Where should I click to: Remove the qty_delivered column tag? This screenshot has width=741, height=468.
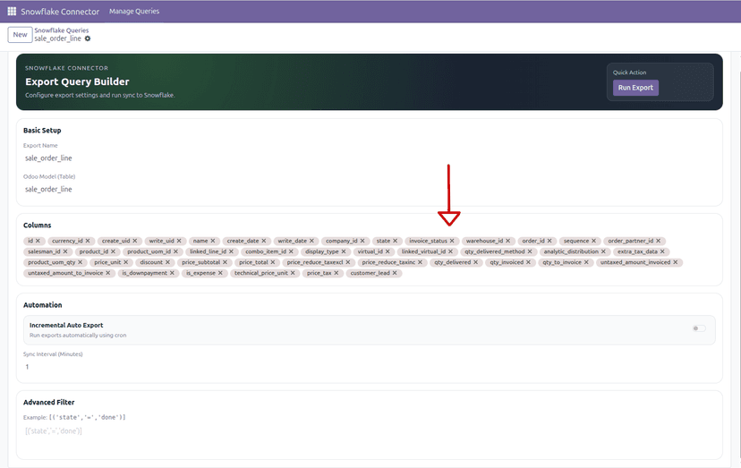pos(475,262)
